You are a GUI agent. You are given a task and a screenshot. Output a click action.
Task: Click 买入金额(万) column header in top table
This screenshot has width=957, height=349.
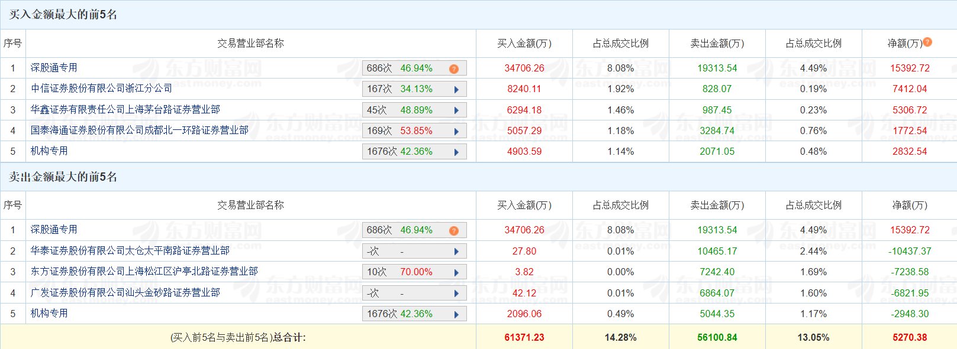[x=524, y=43]
